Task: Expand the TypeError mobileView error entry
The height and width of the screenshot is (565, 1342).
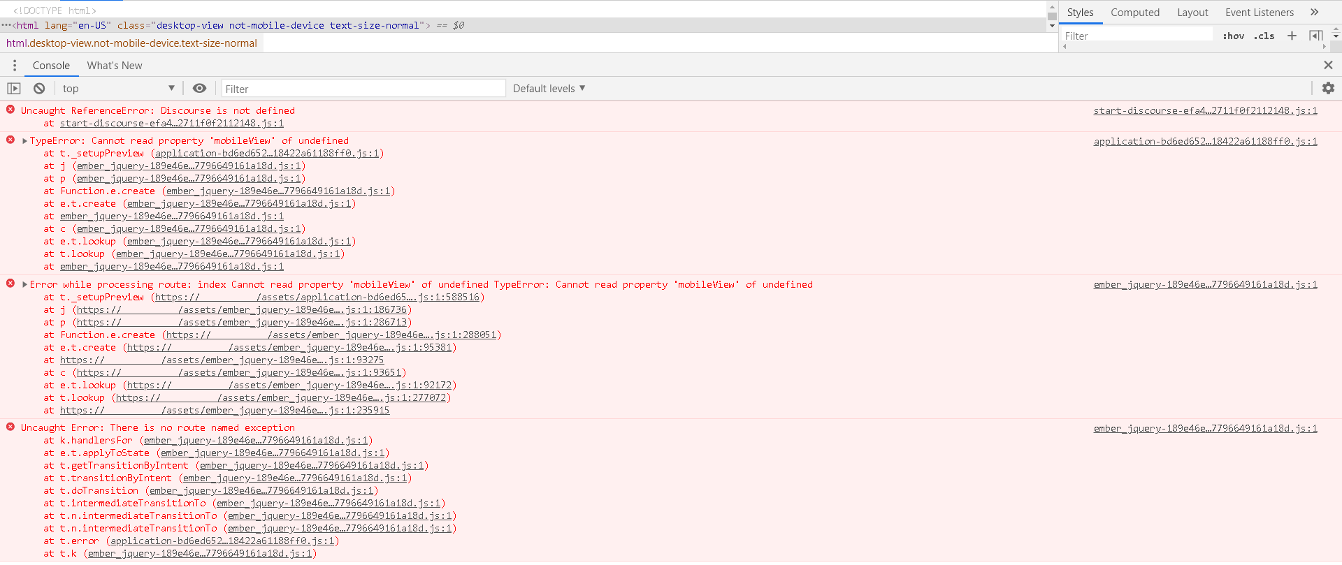Action: click(25, 141)
